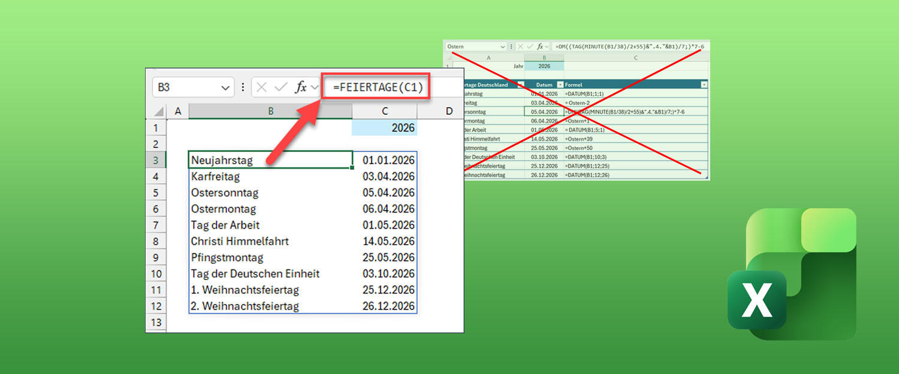The height and width of the screenshot is (374, 899).
Task: Click date 26.12.2026 in large sheet row 12
Action: pos(385,306)
